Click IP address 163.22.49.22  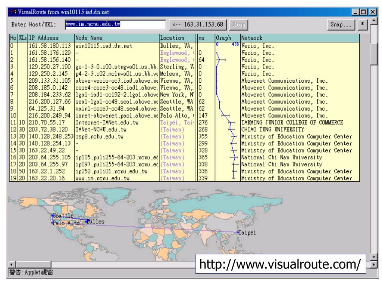coord(47,150)
